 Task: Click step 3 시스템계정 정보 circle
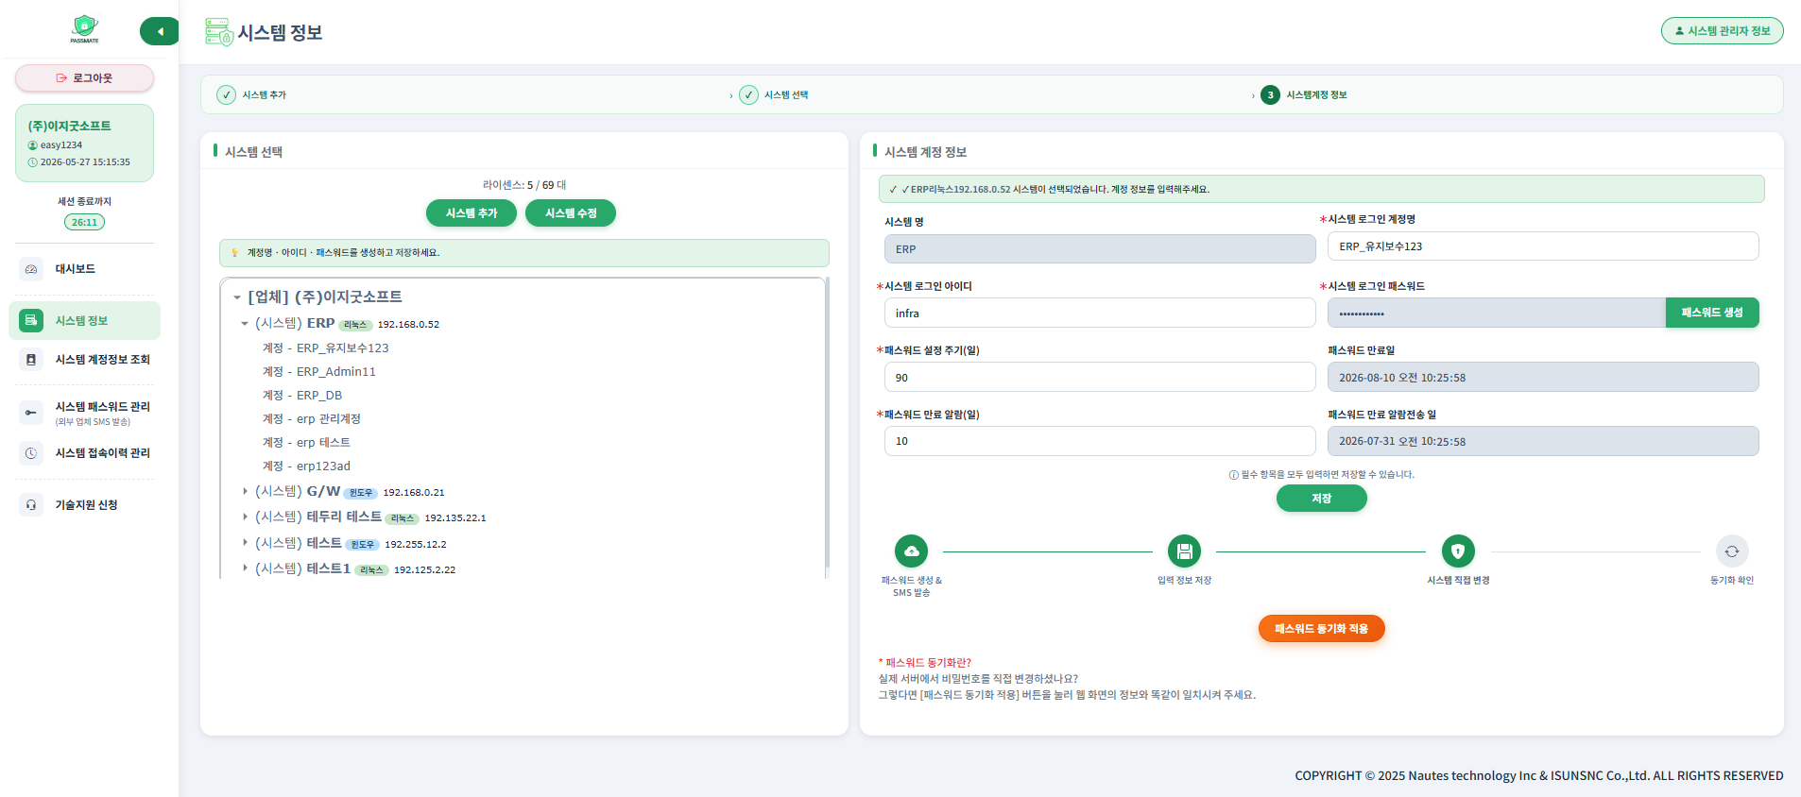coord(1270,95)
